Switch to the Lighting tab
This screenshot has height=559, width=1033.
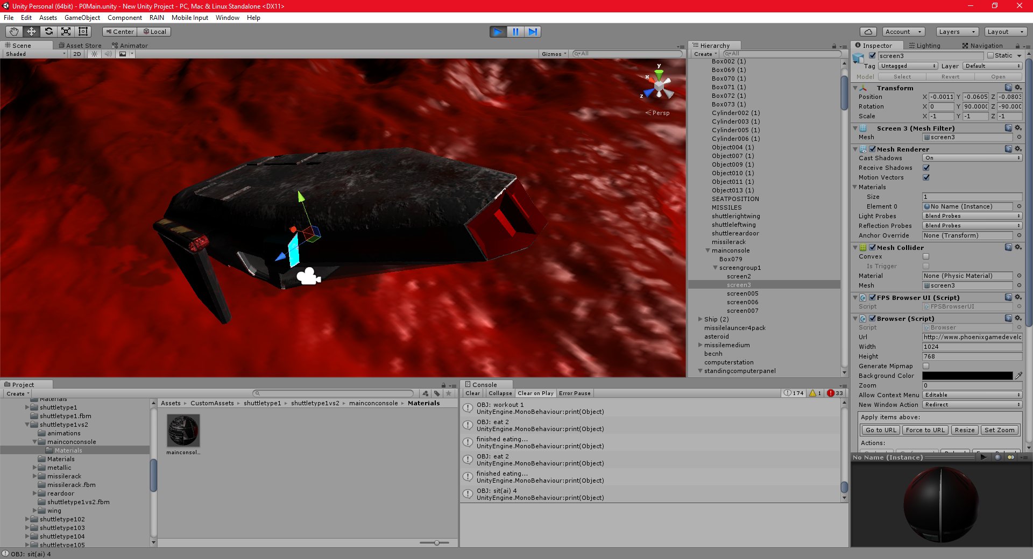[924, 46]
